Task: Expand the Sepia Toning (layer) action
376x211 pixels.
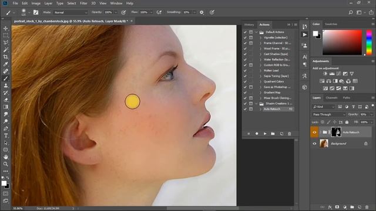Action: (x=261, y=76)
